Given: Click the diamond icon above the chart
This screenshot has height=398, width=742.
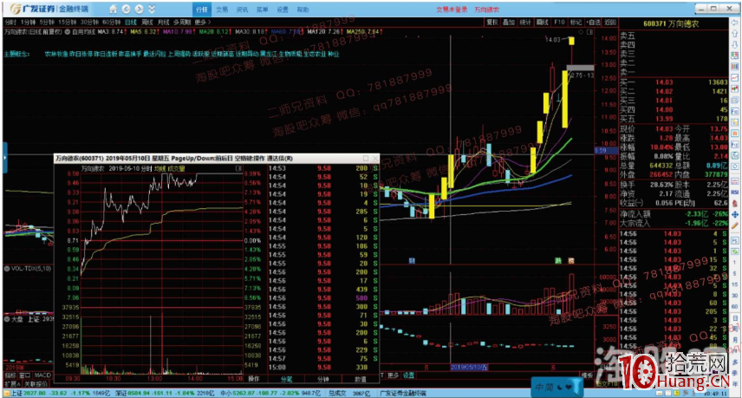Looking at the screenshot, I should pyautogui.click(x=580, y=32).
